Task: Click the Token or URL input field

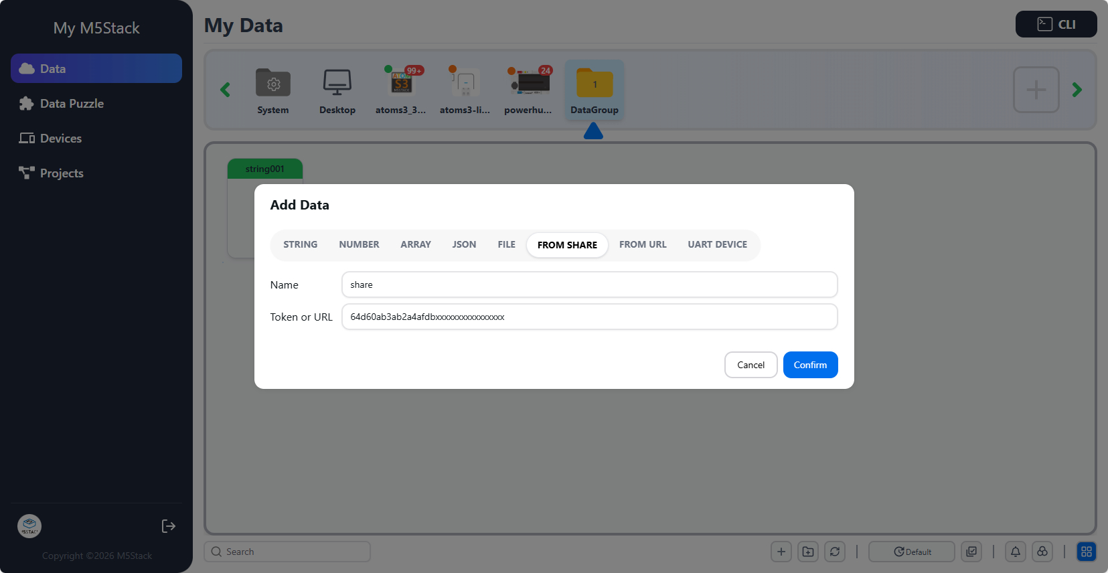Action: [x=589, y=317]
